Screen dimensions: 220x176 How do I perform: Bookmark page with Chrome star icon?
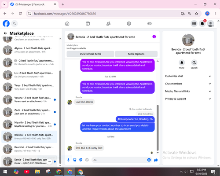(197, 14)
